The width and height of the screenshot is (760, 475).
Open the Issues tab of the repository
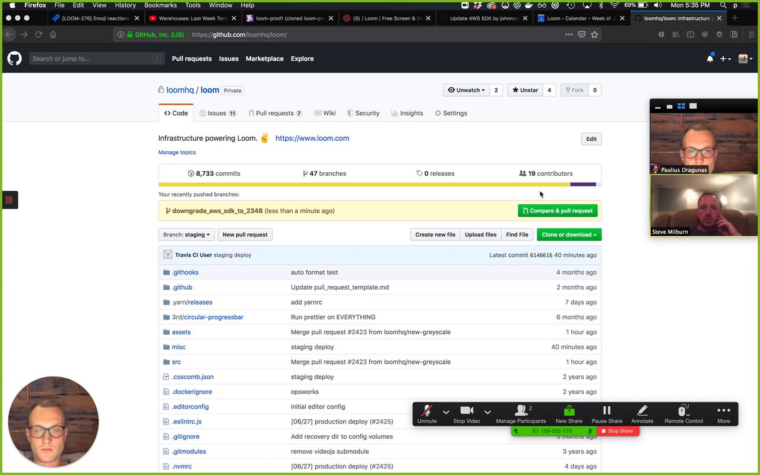(218, 113)
